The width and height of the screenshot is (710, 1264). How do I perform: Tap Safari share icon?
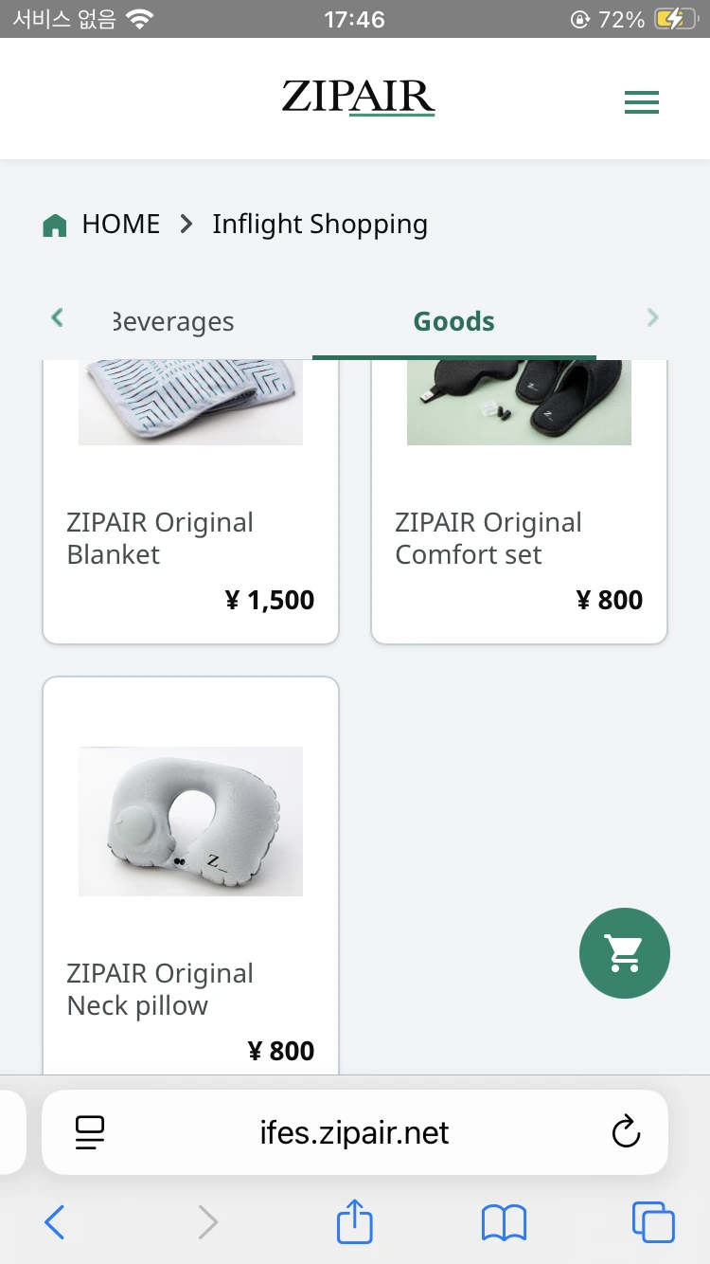(355, 1221)
